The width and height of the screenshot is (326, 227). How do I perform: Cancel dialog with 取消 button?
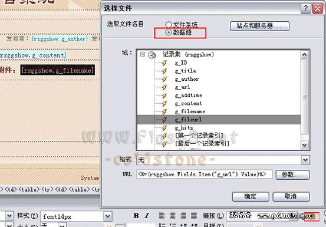click(291, 196)
